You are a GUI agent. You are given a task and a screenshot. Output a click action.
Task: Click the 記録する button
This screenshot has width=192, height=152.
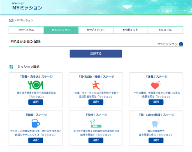click(x=96, y=53)
